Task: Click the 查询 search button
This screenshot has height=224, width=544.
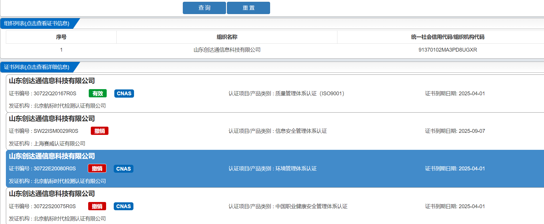Action: pyautogui.click(x=204, y=8)
